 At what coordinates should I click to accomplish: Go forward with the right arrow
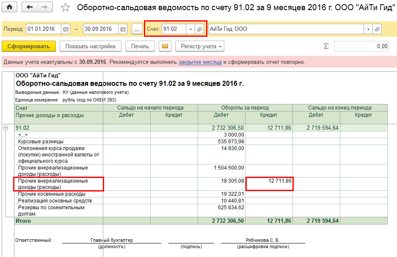[44, 8]
